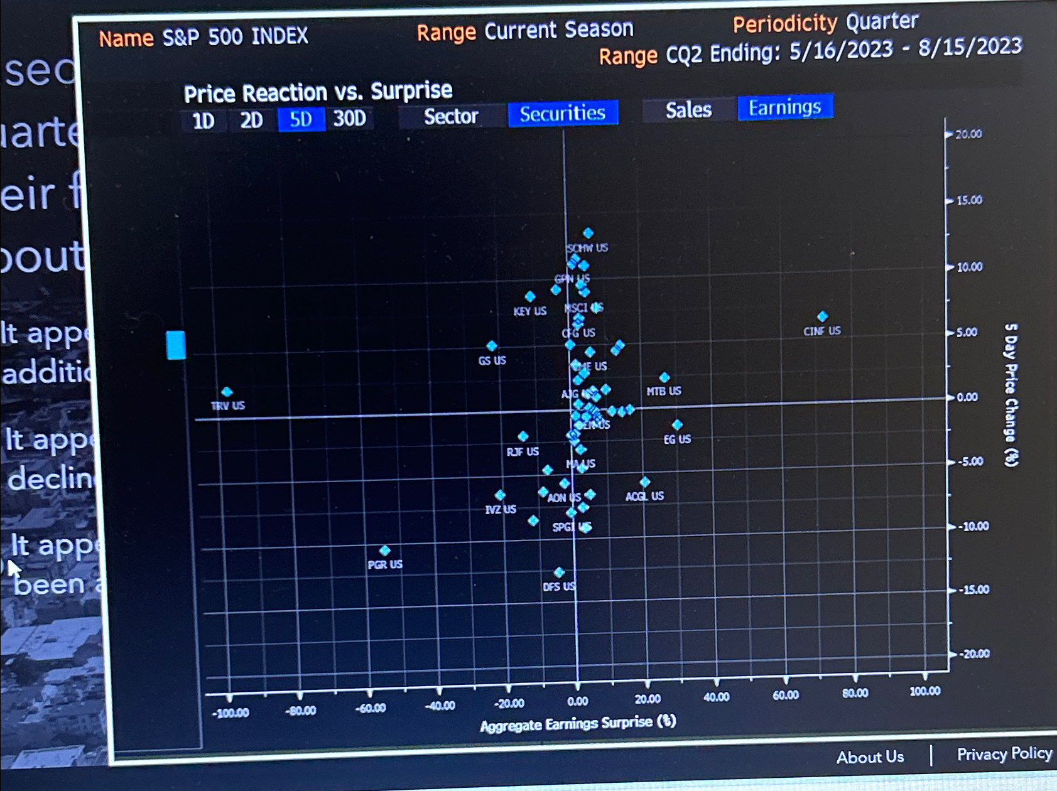1057x791 pixels.
Task: Click the SPGI US label
Action: point(572,527)
